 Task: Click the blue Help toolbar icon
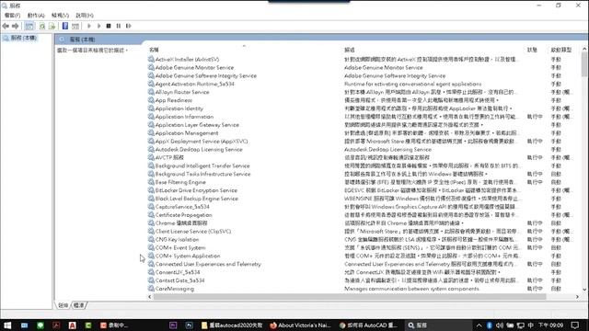pyautogui.click(x=65, y=26)
